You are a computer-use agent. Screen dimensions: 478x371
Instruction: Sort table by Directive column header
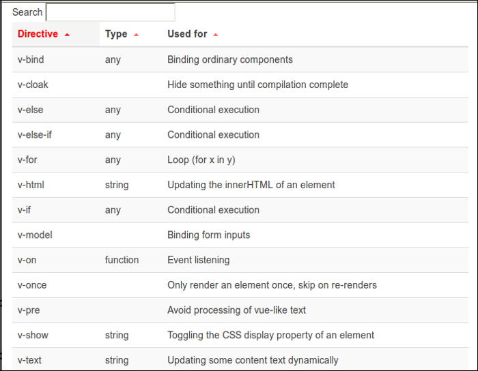pyautogui.click(x=38, y=34)
